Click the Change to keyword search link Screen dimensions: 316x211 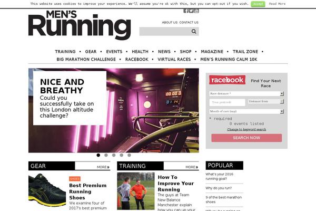pyautogui.click(x=246, y=129)
